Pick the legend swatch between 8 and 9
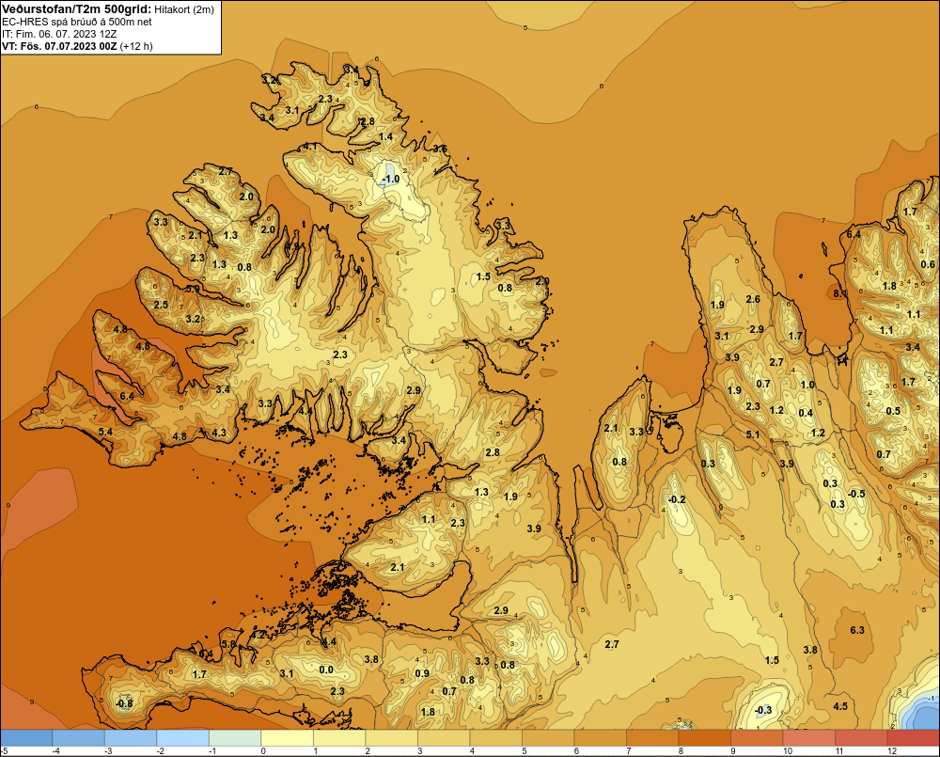 704,738
